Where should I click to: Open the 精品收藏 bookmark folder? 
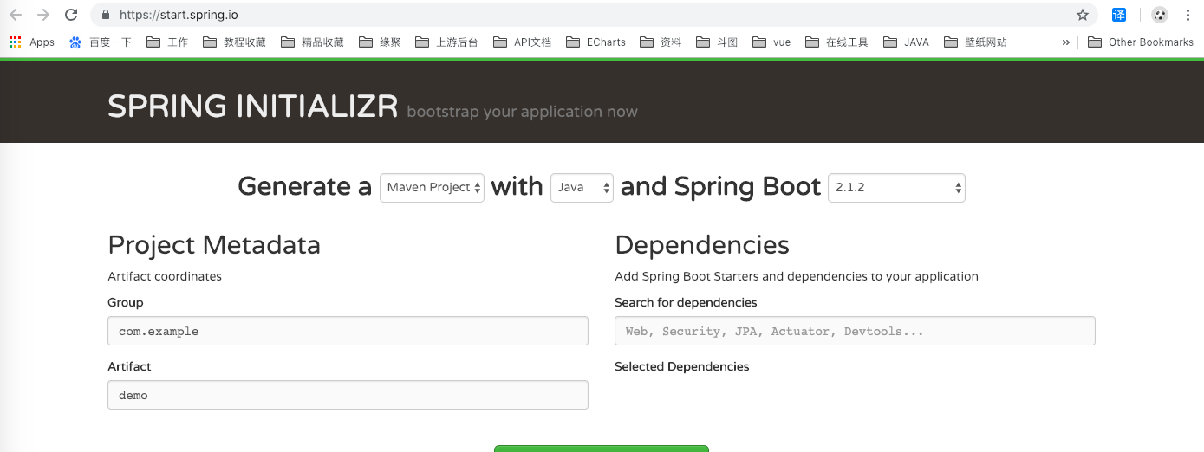coord(312,42)
